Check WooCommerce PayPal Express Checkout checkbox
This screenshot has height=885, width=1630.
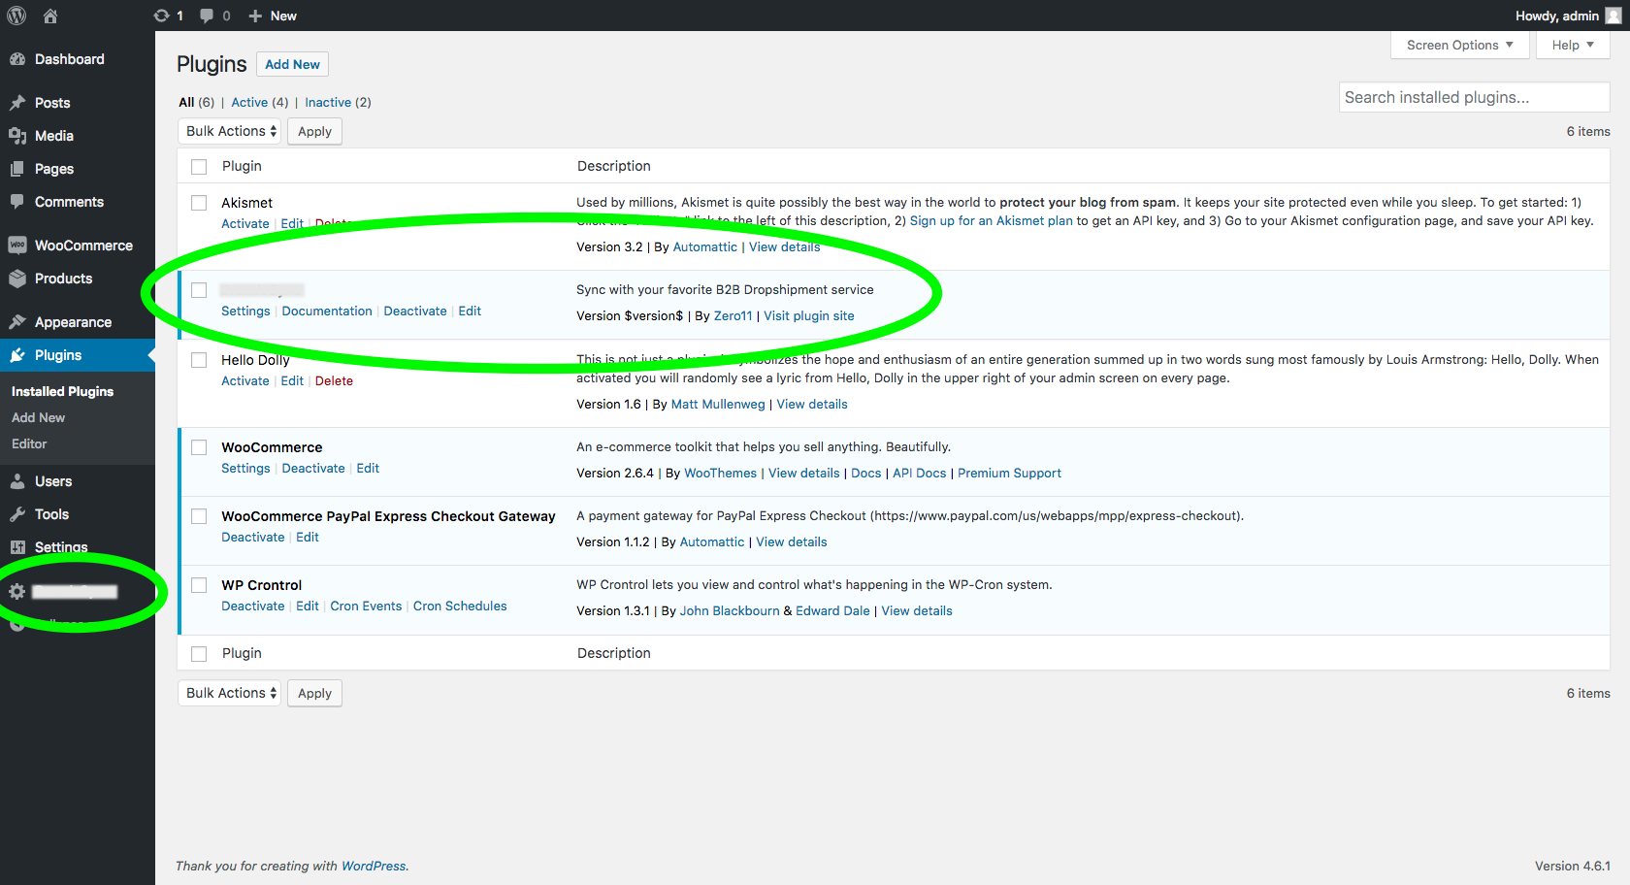[199, 516]
